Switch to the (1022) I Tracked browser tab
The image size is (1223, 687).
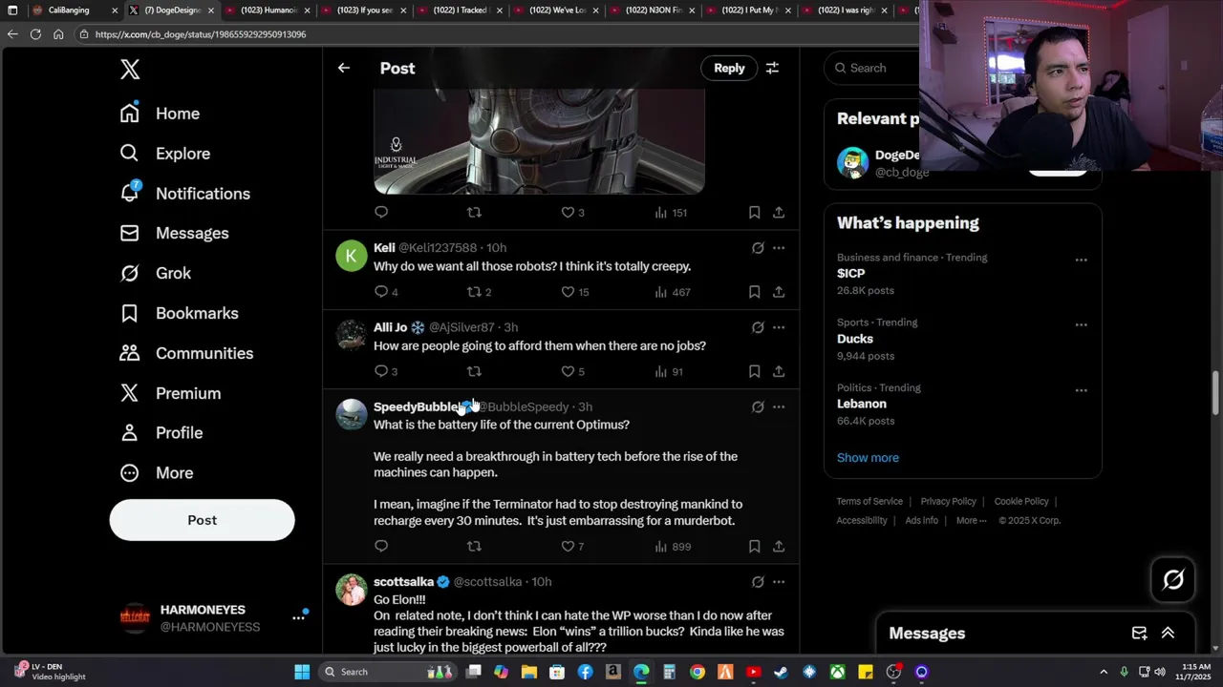pos(460,10)
